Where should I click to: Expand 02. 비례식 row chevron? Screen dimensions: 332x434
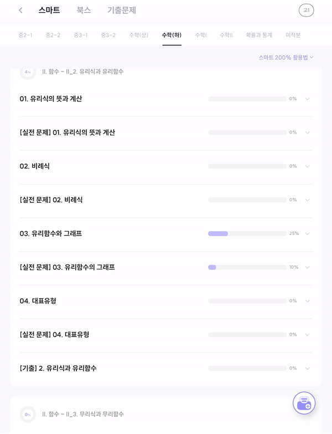[307, 166]
